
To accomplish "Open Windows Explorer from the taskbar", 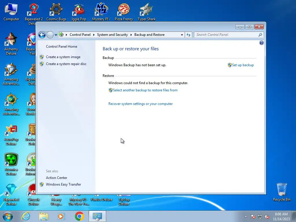I will [x=44, y=216].
